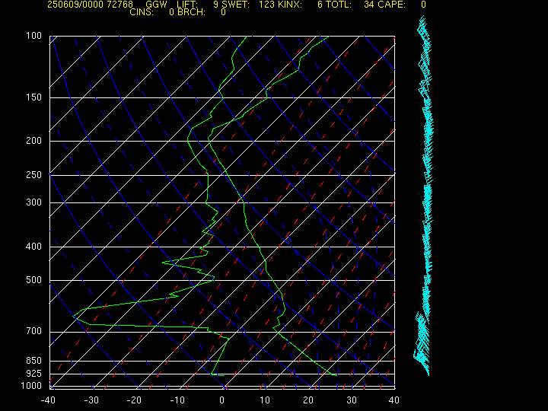548x411 pixels.
Task: Click the BRCH: label
Action: (x=191, y=12)
